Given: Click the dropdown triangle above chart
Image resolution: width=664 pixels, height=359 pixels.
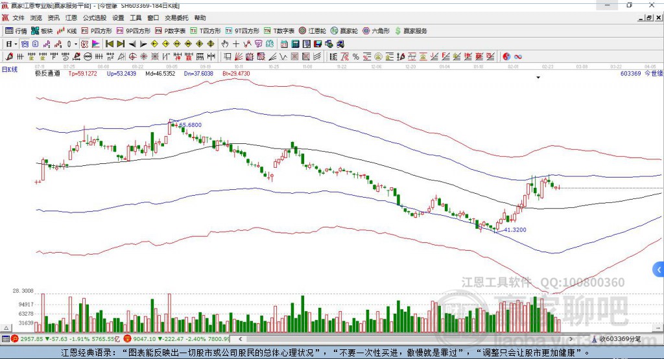Looking at the screenshot, I should point(538,78).
